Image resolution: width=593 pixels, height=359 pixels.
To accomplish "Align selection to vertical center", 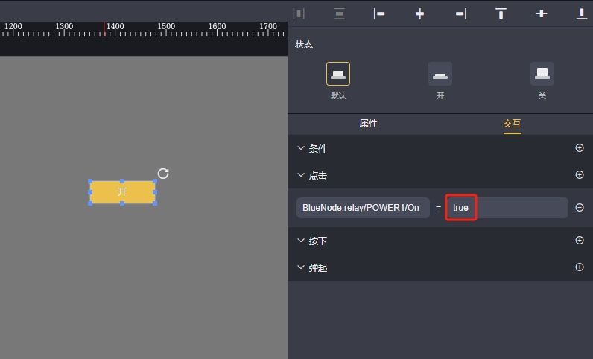I will (x=541, y=14).
